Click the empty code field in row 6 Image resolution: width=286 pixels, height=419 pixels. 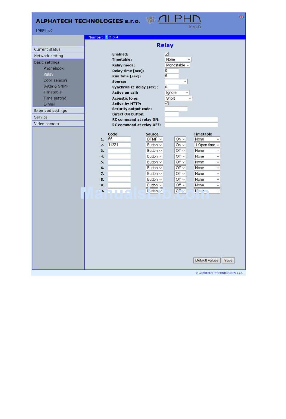coord(119,168)
